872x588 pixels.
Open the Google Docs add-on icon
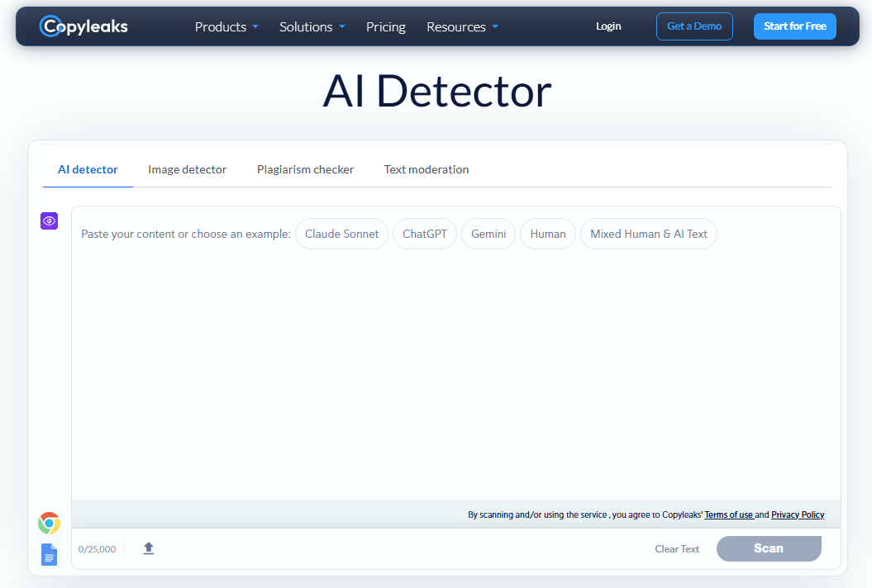(49, 554)
